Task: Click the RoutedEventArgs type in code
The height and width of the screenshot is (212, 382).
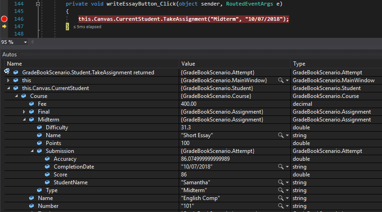Action: coord(250,4)
